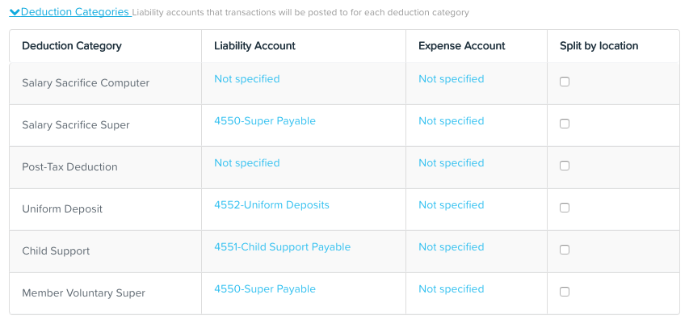Set expense account for Child Support
This screenshot has height=324, width=689.
(x=452, y=247)
